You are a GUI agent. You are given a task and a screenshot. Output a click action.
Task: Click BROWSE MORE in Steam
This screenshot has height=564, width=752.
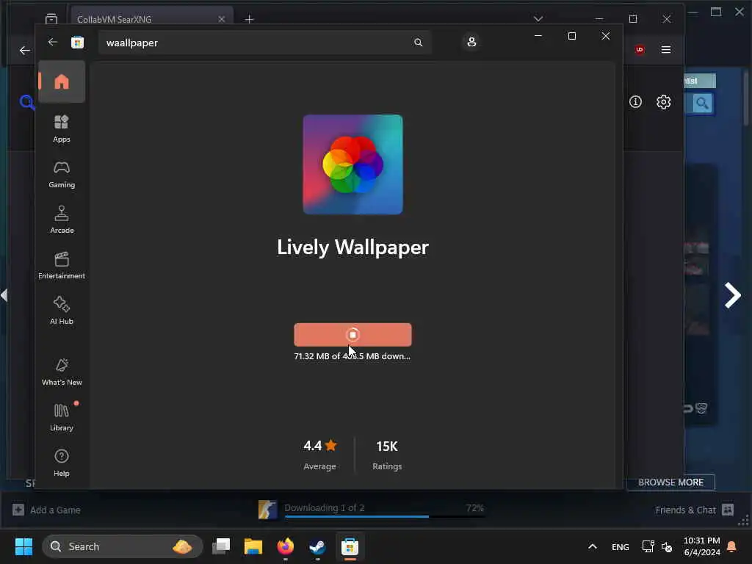click(x=670, y=482)
